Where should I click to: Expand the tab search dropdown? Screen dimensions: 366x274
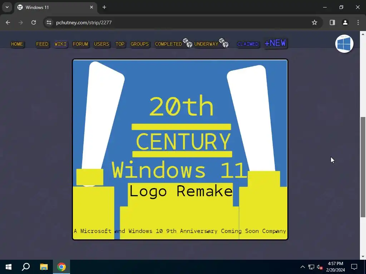coord(7,7)
